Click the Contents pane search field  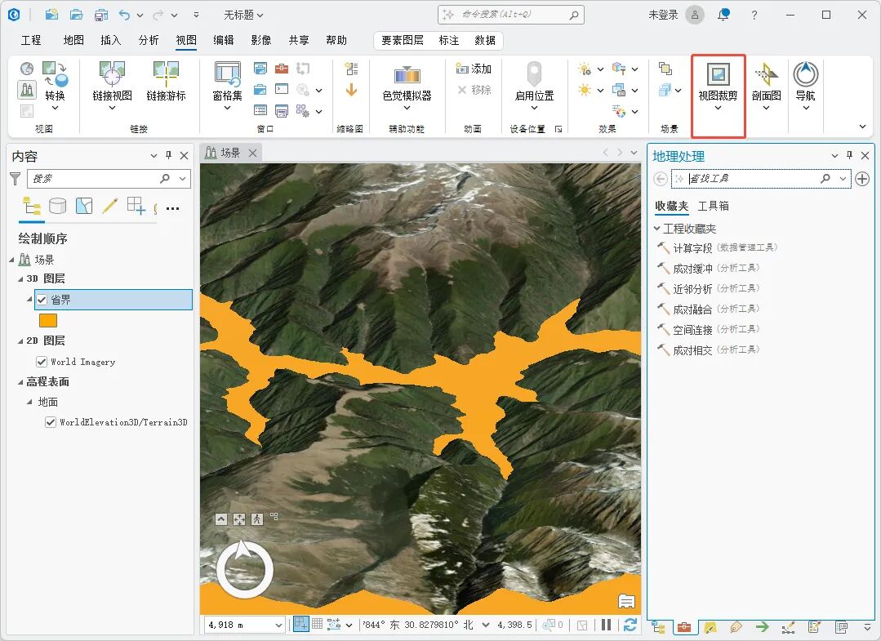[x=109, y=179]
